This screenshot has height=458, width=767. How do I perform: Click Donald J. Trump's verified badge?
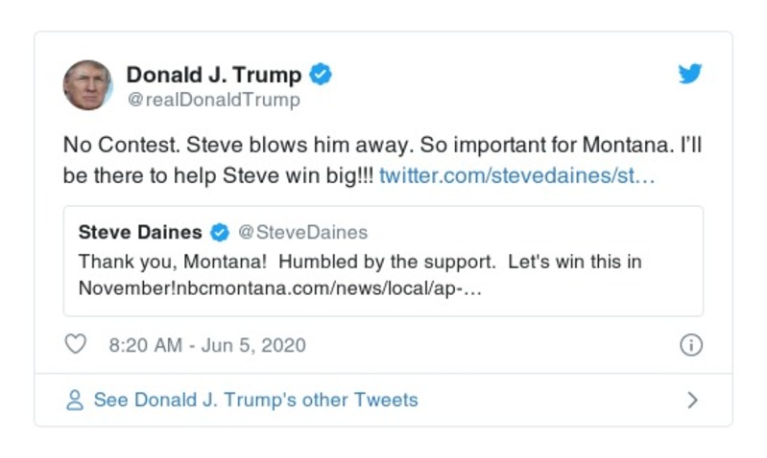[x=321, y=75]
